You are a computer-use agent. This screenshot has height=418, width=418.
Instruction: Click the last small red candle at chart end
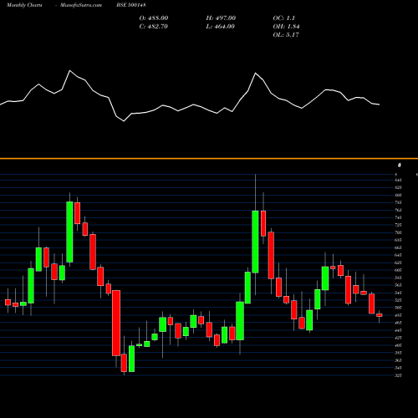(x=380, y=315)
